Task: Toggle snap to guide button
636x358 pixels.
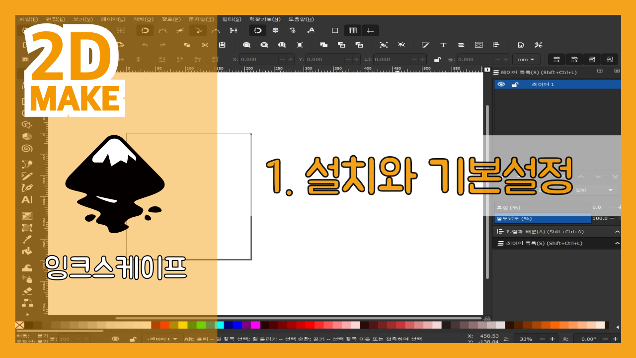Action: 370,30
